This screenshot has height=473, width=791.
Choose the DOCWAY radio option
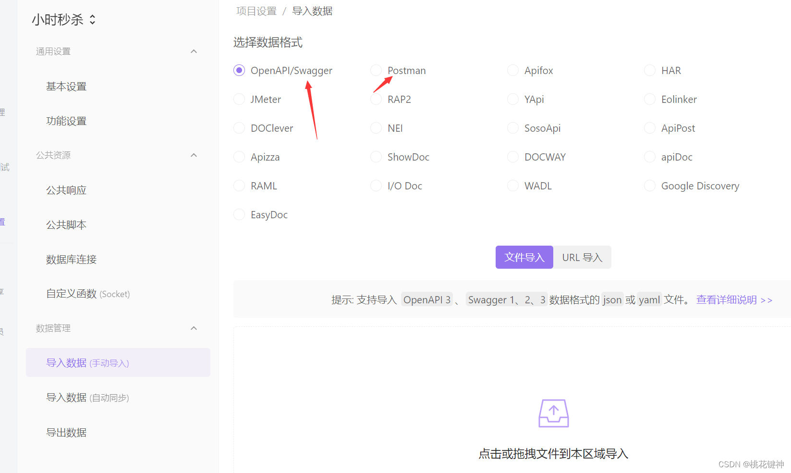coord(513,157)
